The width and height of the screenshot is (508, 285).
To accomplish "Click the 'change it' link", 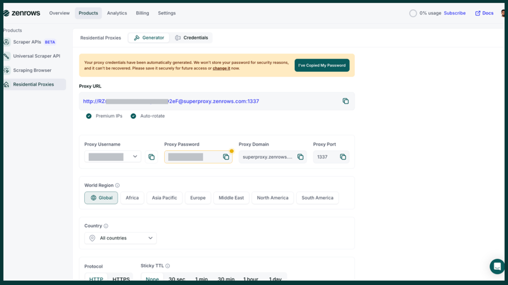I will pos(221,68).
